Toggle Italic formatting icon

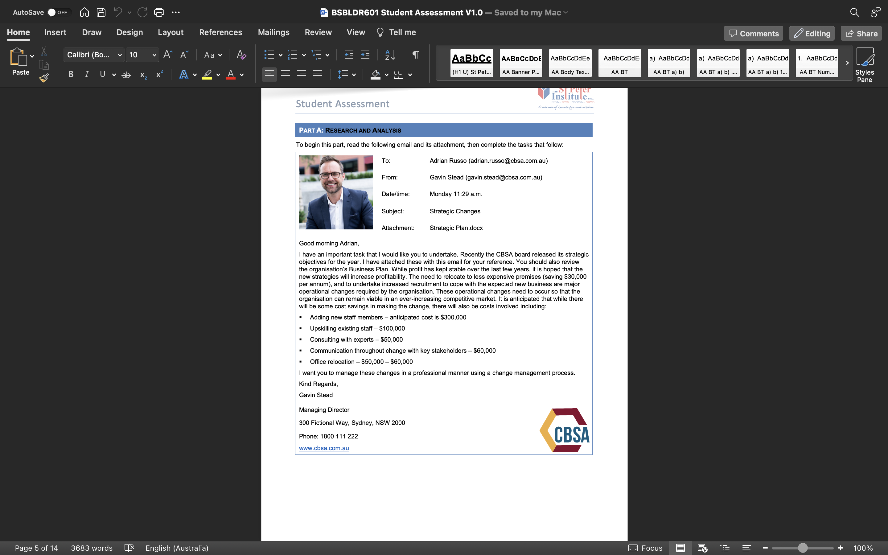click(x=86, y=75)
